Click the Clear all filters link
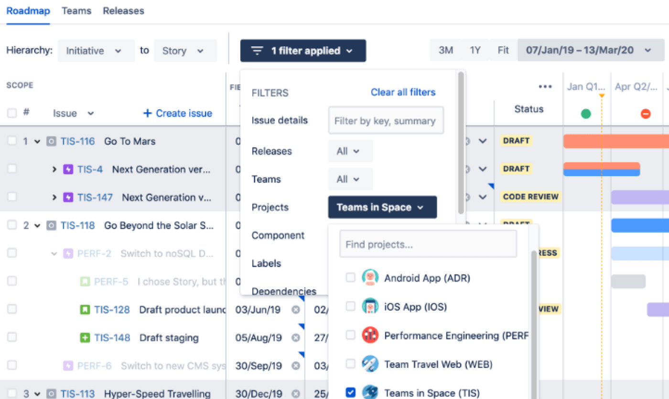The width and height of the screenshot is (669, 399). pyautogui.click(x=403, y=92)
